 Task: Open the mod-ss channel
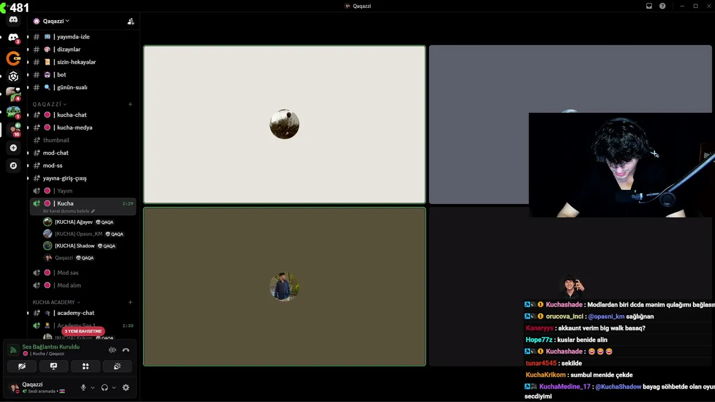[83, 166]
